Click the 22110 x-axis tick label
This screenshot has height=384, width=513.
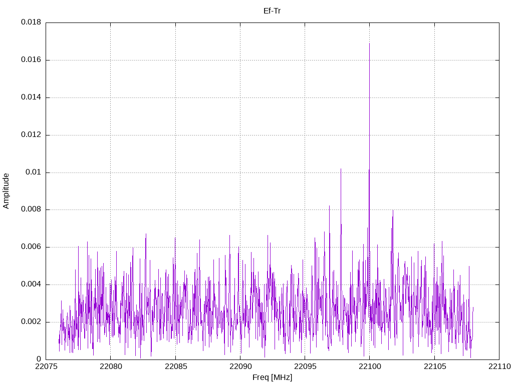click(x=499, y=366)
